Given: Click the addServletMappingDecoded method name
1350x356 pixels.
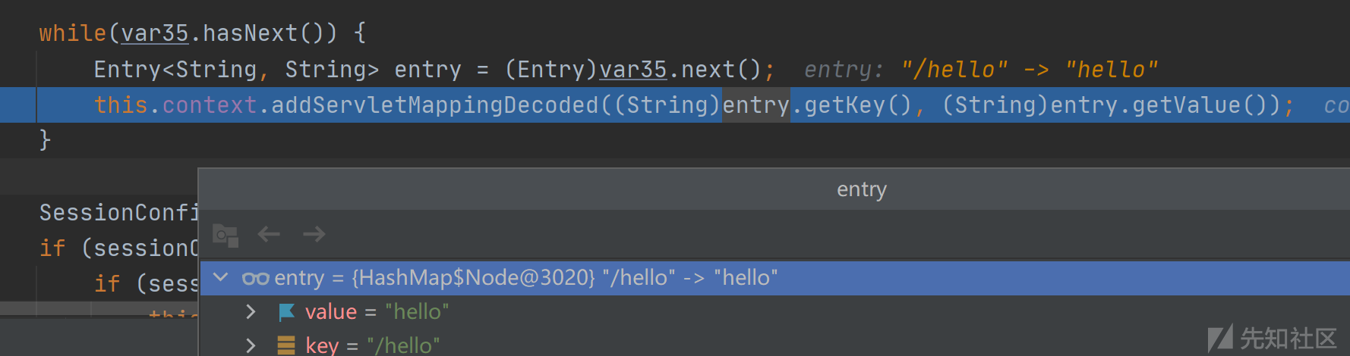Looking at the screenshot, I should pyautogui.click(x=435, y=105).
